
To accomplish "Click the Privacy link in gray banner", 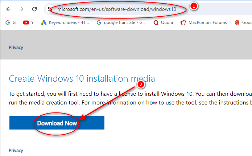I will pyautogui.click(x=16, y=48).
